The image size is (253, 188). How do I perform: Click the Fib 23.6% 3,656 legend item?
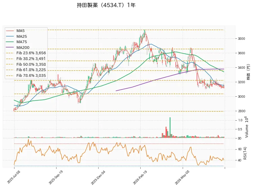(26, 53)
